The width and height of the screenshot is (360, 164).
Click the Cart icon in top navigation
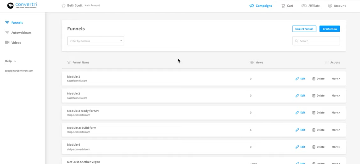click(283, 6)
